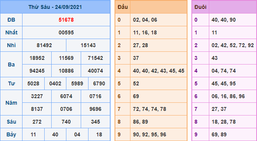Select fifth prize number 0716
This screenshot has width=257, height=141.
click(96, 96)
